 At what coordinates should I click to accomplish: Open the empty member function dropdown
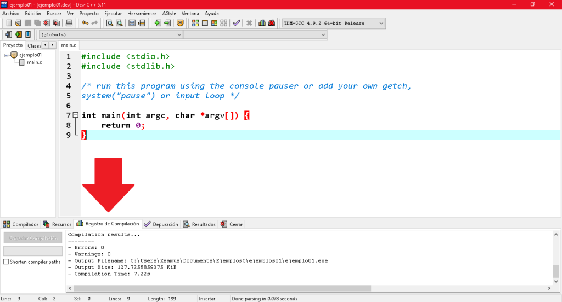323,34
